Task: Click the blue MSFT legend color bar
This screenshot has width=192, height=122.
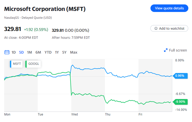Action: coord(11,64)
